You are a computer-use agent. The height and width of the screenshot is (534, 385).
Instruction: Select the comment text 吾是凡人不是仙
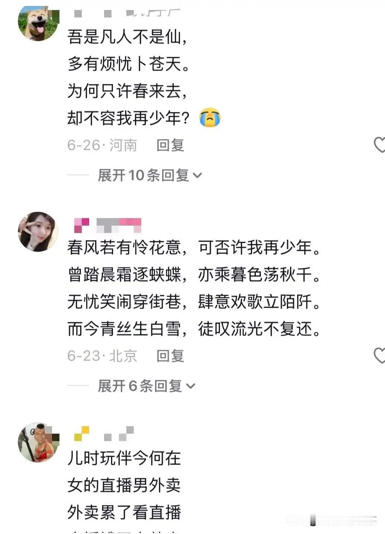point(127,37)
